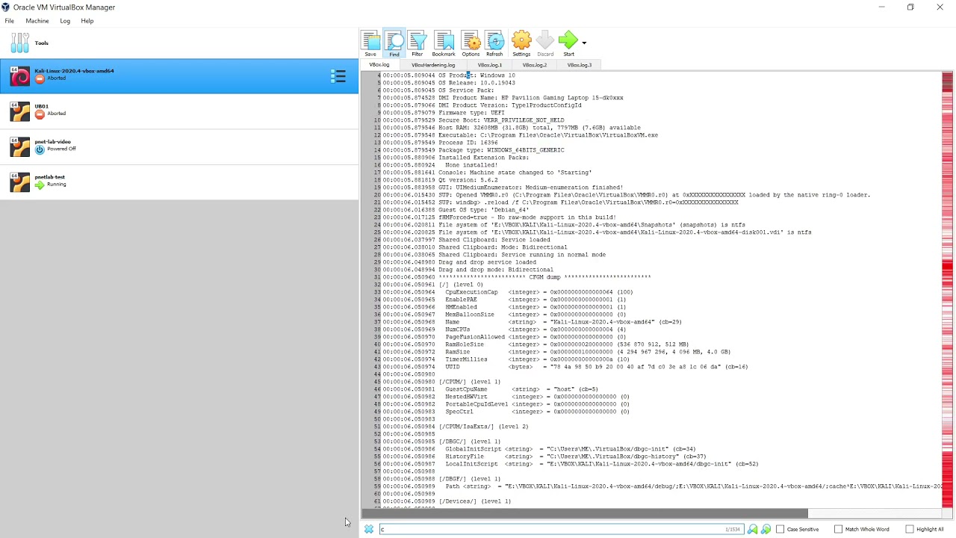Select Kali-Linux-2020.4-vbox-amd64 VM icon
The image size is (956, 538).
pos(20,76)
